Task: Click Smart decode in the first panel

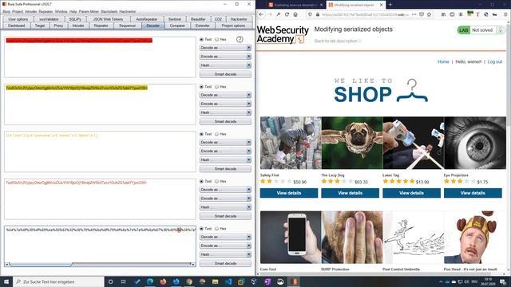Action: pyautogui.click(x=225, y=74)
